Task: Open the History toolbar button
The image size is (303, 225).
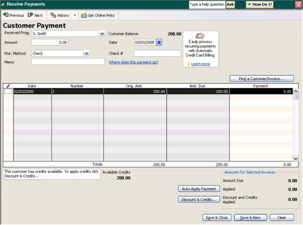Action: click(60, 15)
